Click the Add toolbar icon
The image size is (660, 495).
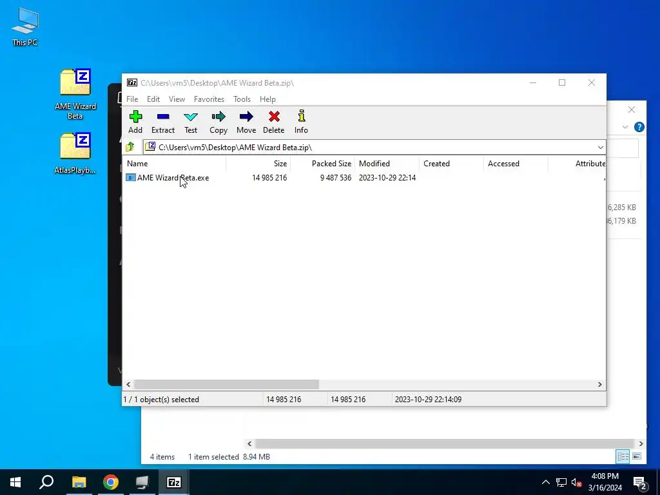135,122
